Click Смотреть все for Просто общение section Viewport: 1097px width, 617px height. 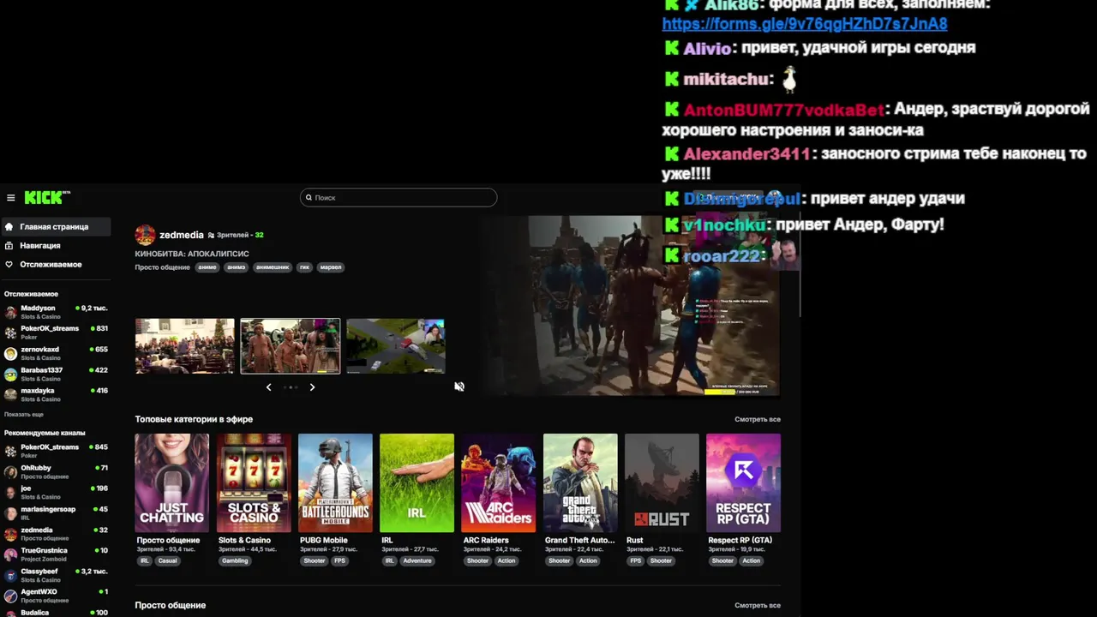pos(758,605)
